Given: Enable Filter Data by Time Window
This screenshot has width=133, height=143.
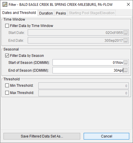Looking at the screenshot, I should tap(7, 26).
